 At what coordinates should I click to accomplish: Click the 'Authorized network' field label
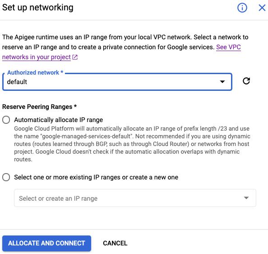[x=35, y=73]
